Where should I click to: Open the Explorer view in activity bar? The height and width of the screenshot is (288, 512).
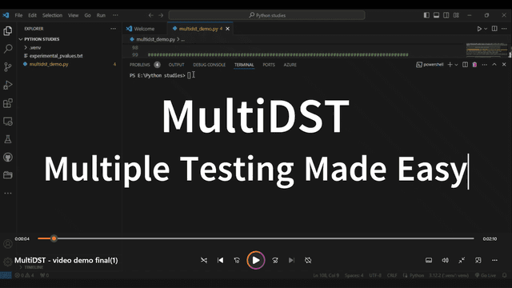tap(8, 31)
